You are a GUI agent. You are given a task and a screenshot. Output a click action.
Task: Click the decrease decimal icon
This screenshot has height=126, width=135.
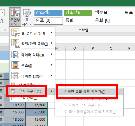click(2, 21)
